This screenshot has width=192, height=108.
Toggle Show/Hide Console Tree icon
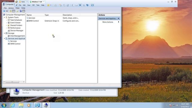coord(13,11)
